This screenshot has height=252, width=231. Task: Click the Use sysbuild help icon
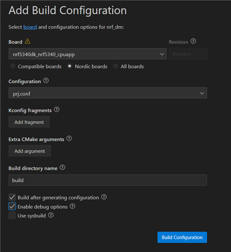tap(51, 215)
